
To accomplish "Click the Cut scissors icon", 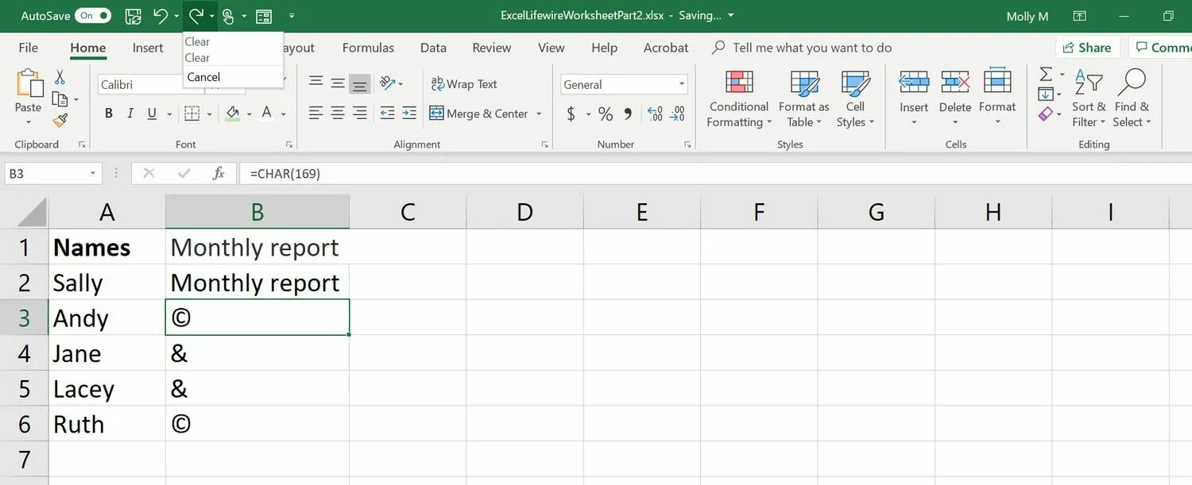I will (60, 77).
